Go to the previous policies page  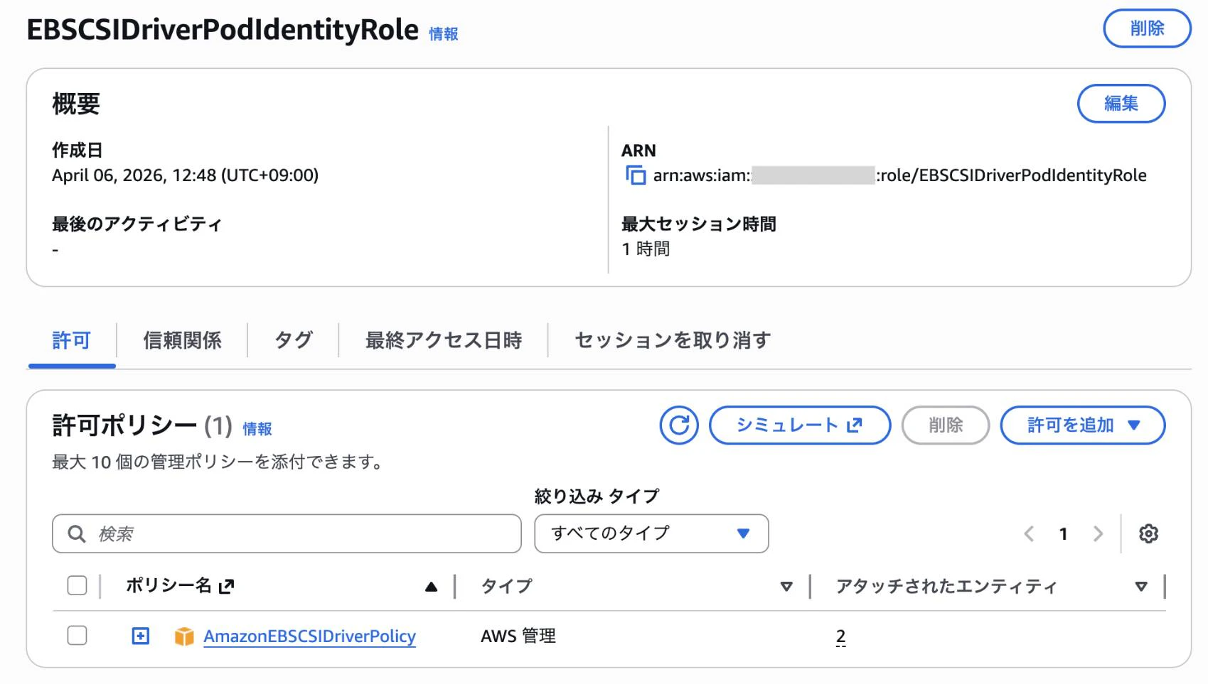[x=1029, y=533]
